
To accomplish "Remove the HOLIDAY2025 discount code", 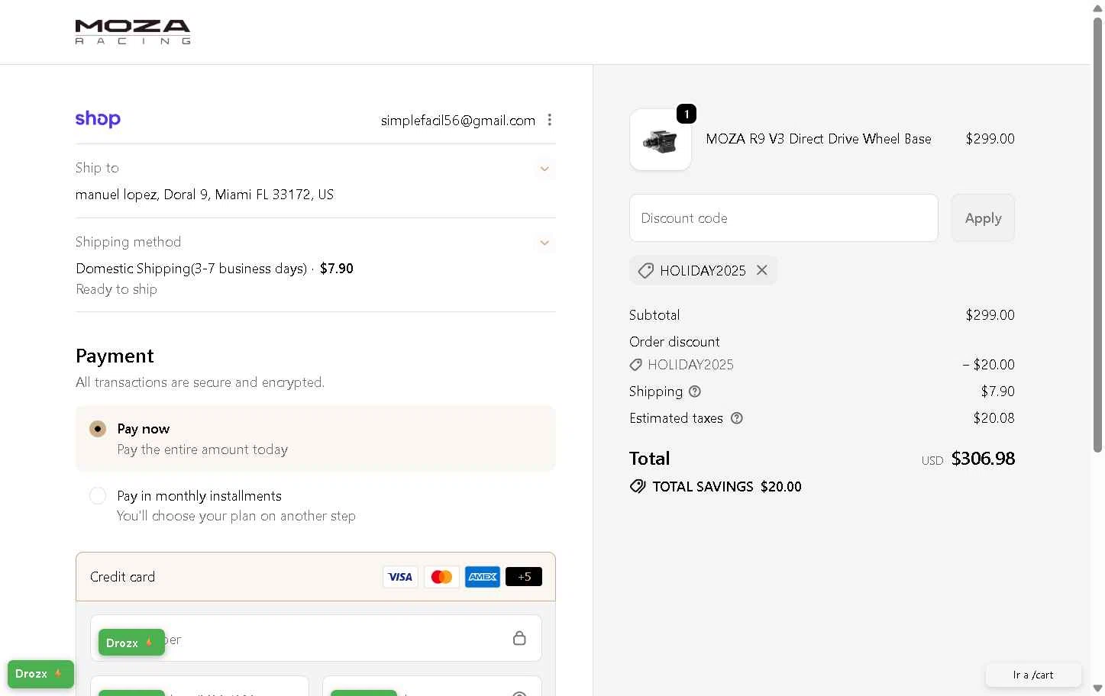I will click(x=762, y=270).
